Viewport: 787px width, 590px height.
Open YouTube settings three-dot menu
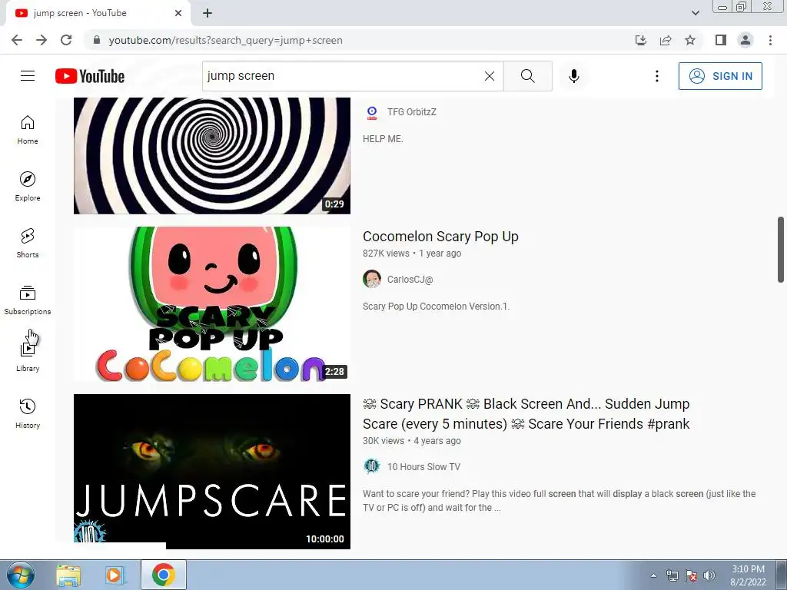coord(656,76)
